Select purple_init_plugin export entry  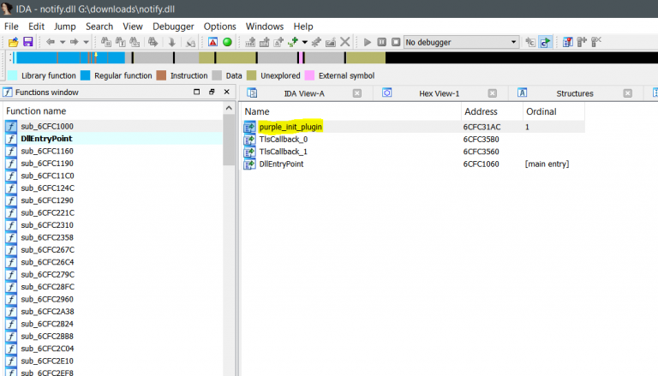tap(290, 127)
